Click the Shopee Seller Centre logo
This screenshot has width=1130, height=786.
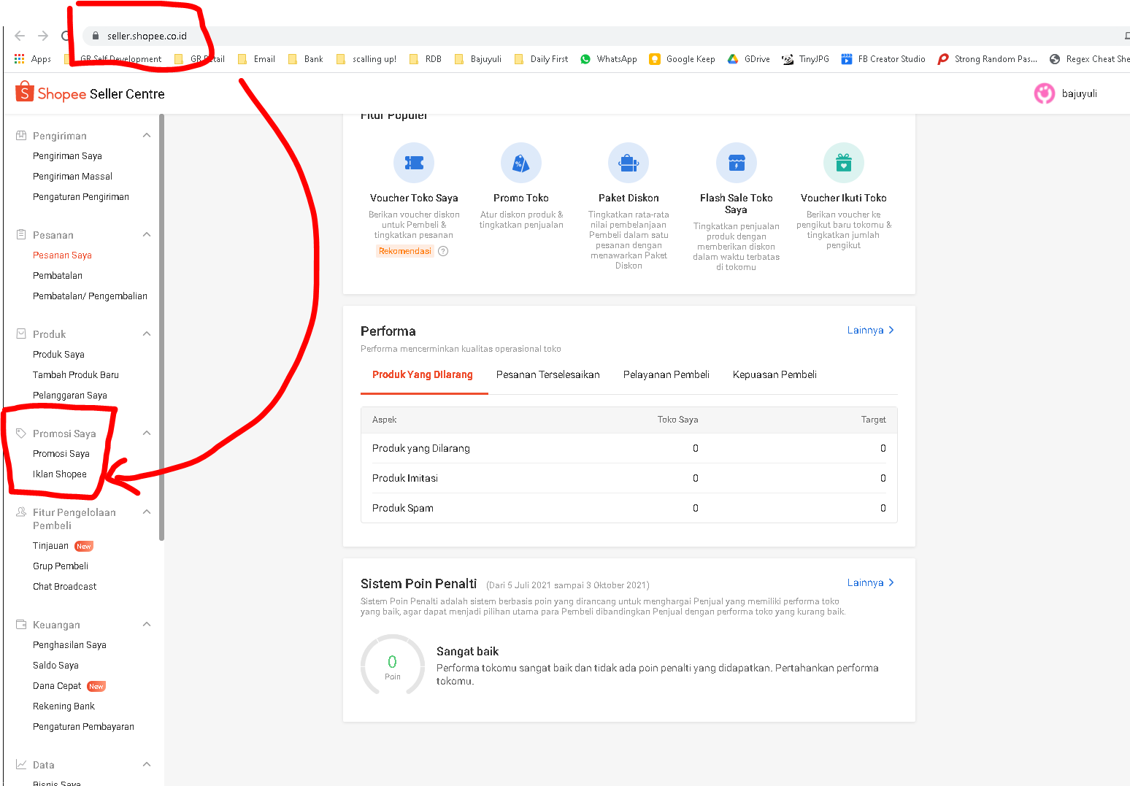coord(90,93)
